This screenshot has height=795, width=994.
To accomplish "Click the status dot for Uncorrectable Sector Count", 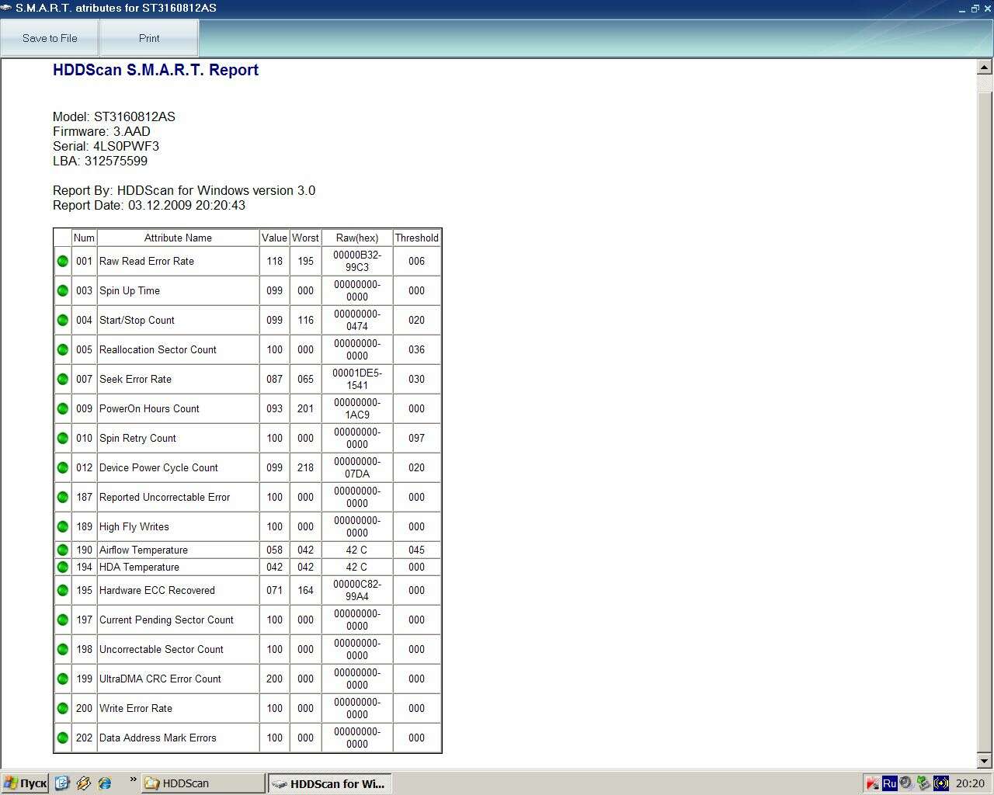I will pyautogui.click(x=63, y=649).
